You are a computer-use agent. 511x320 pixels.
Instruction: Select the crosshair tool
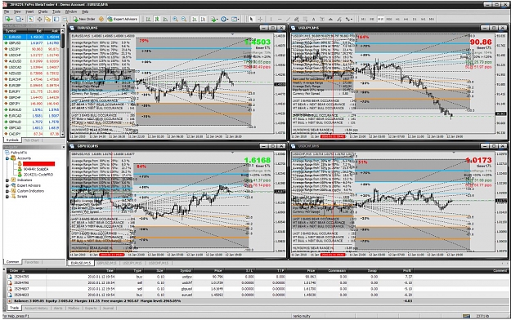260,20
